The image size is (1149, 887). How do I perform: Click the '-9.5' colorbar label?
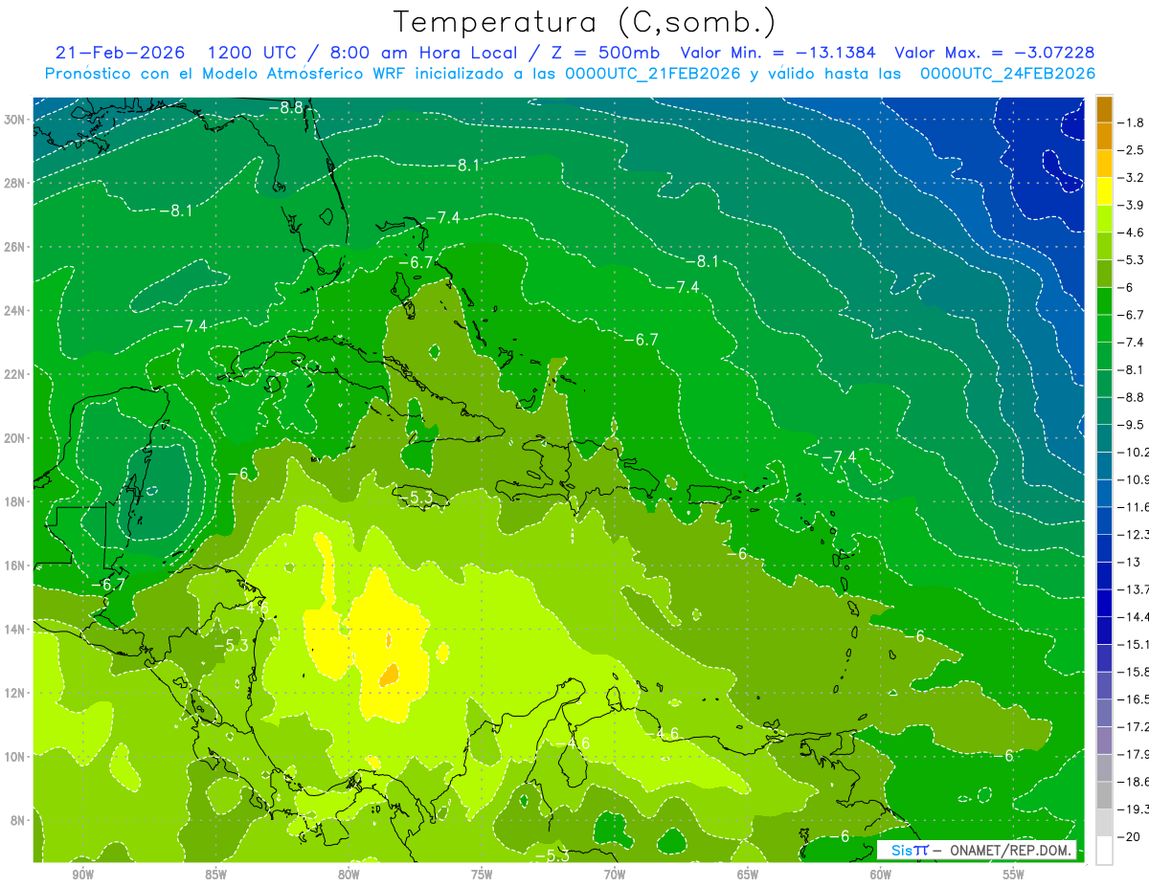(1130, 425)
